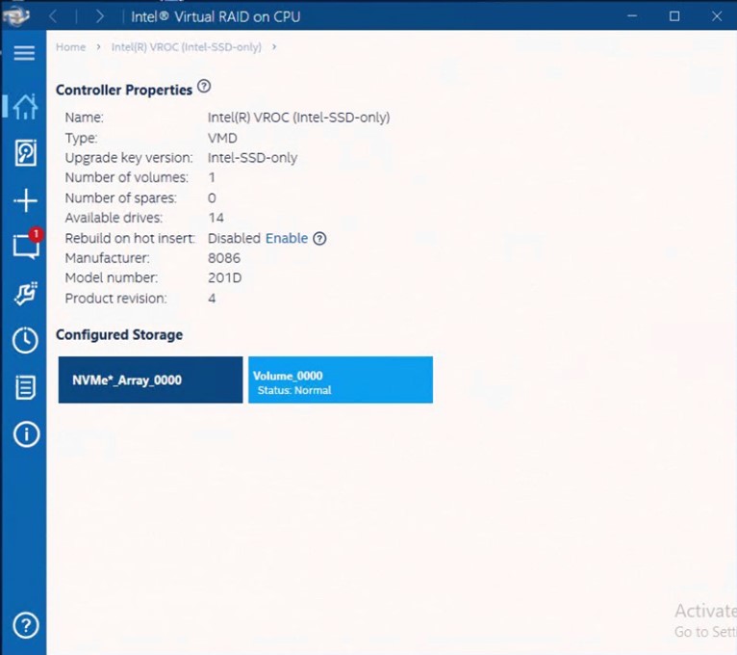The height and width of the screenshot is (655, 737).
Task: Open the wrench settings sidebar icon
Action: (25, 294)
